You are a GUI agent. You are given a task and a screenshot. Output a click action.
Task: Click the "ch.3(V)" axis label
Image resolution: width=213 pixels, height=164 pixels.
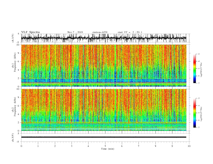coord(13,137)
